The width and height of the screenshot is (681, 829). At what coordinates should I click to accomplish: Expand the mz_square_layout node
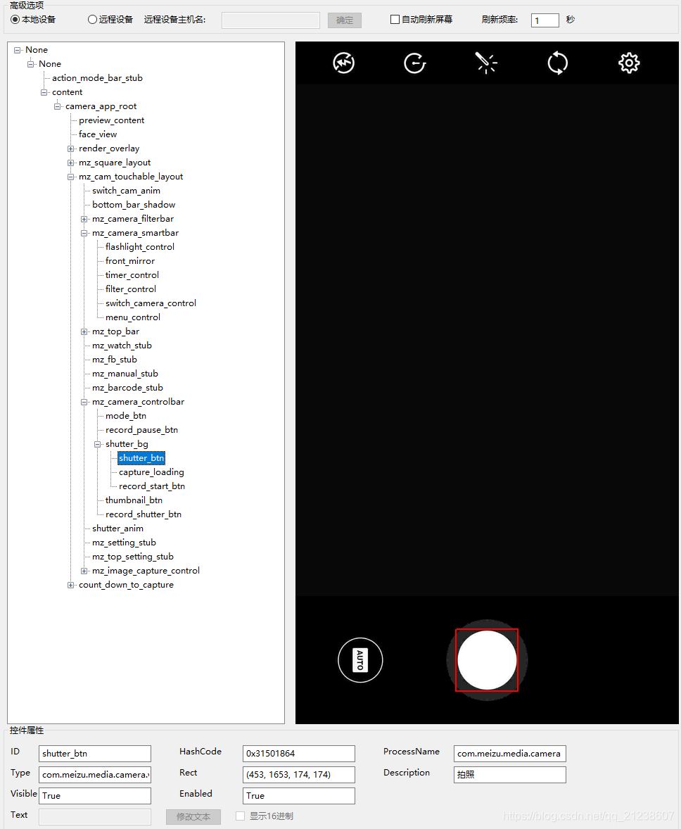pyautogui.click(x=71, y=163)
